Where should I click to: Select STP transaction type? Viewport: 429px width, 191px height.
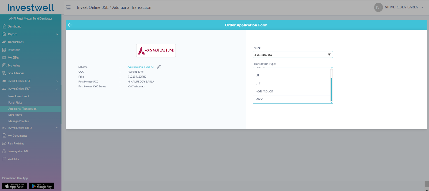point(292,83)
